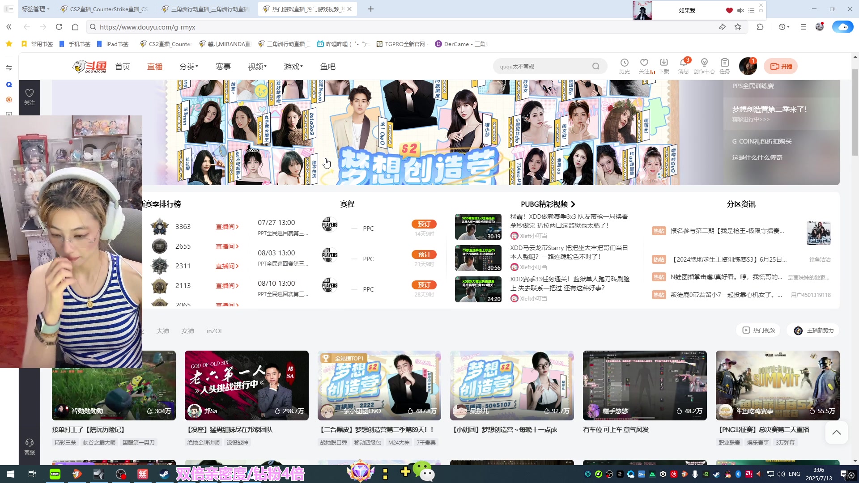The height and width of the screenshot is (483, 859).
Task: Click the page vertical scrollbar thumb
Action: coord(855,112)
